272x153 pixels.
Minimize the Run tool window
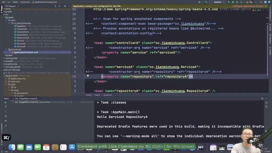click(x=266, y=99)
